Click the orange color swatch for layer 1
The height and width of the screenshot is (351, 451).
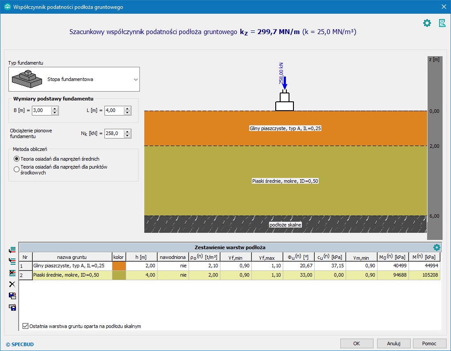click(x=119, y=266)
